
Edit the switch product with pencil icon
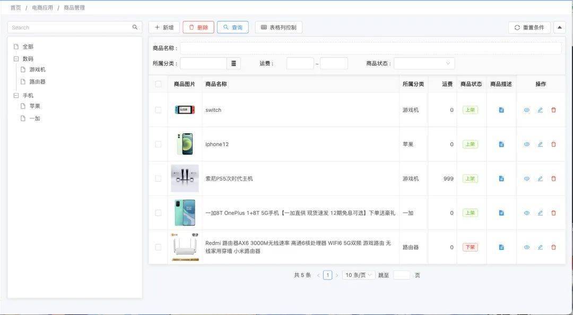pyautogui.click(x=540, y=110)
